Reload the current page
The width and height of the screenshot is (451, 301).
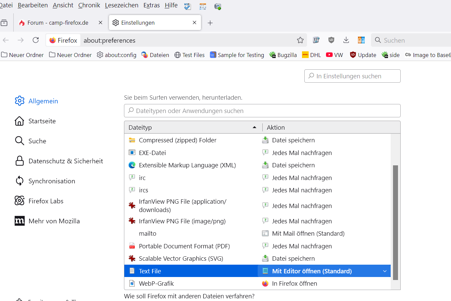click(x=36, y=40)
